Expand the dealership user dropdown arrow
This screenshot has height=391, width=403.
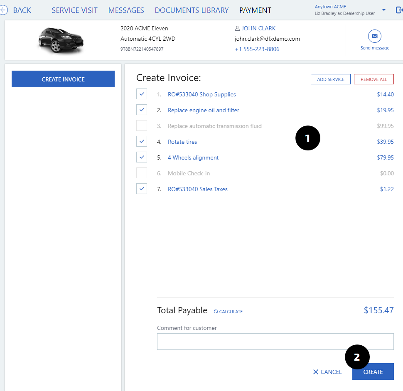(x=383, y=10)
